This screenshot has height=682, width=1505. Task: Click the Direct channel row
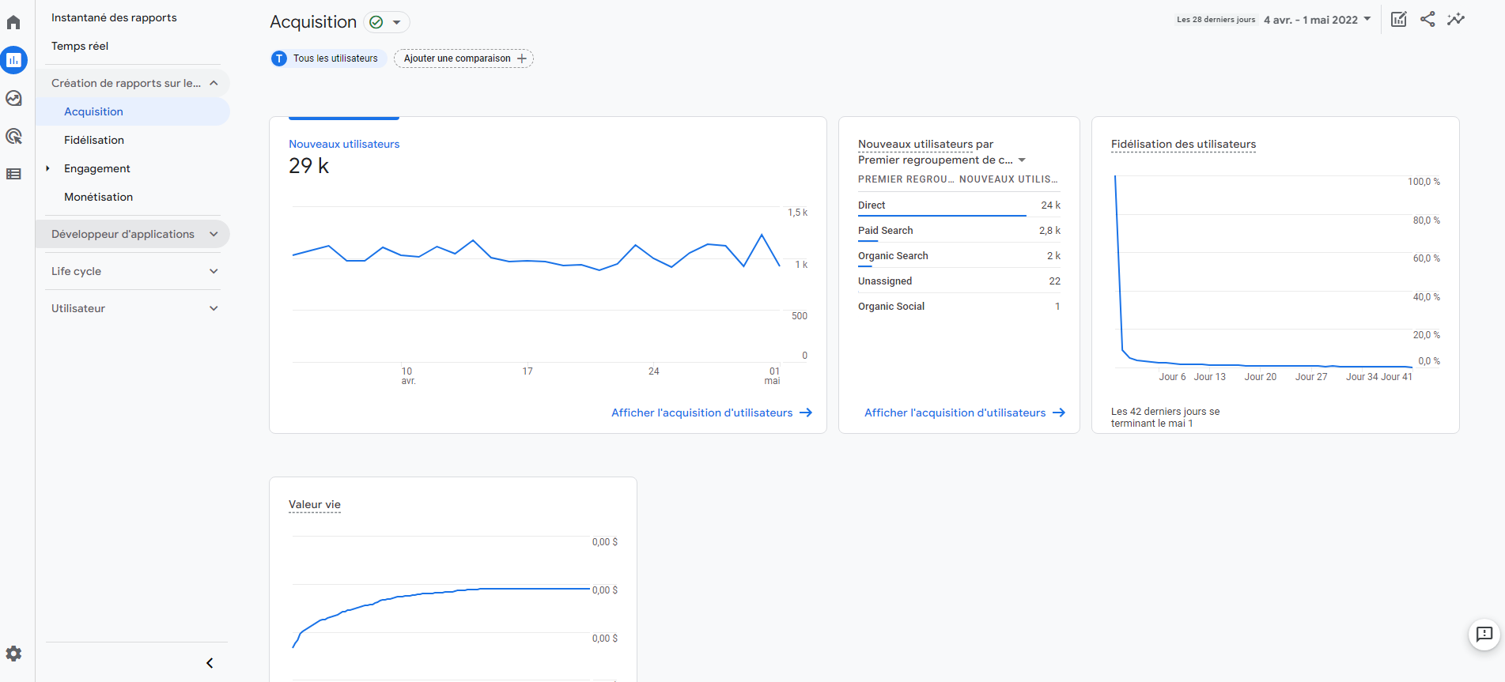(959, 205)
